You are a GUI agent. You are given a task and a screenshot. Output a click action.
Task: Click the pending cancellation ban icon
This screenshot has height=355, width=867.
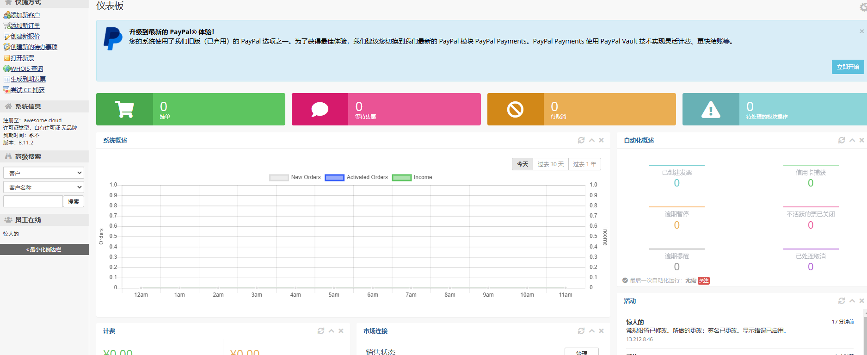[515, 109]
